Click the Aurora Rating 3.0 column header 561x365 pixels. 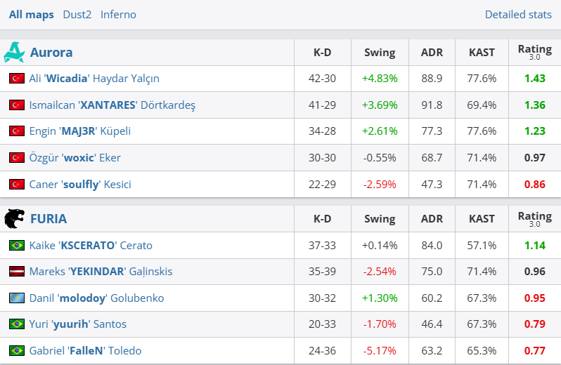click(x=534, y=52)
